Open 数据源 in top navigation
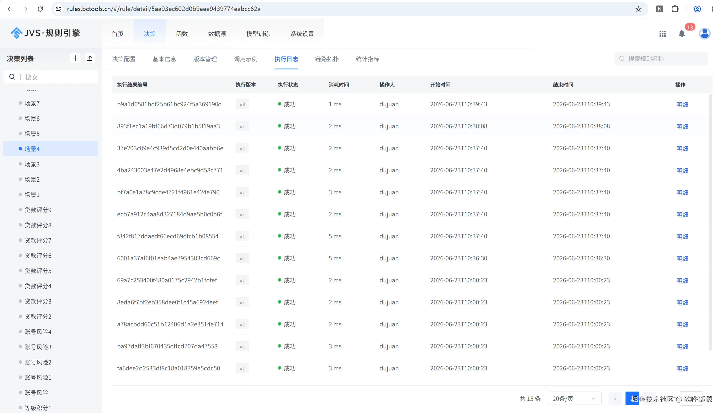This screenshot has width=722, height=413. (217, 34)
